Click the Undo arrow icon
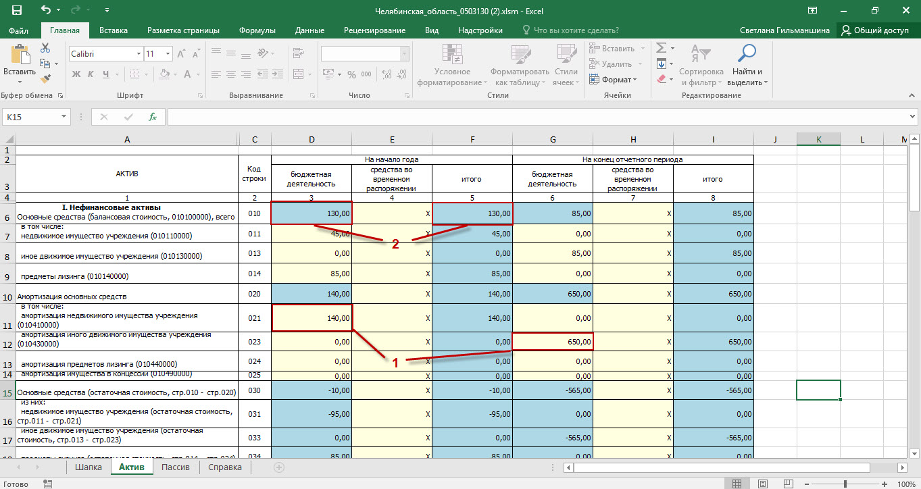 46,10
